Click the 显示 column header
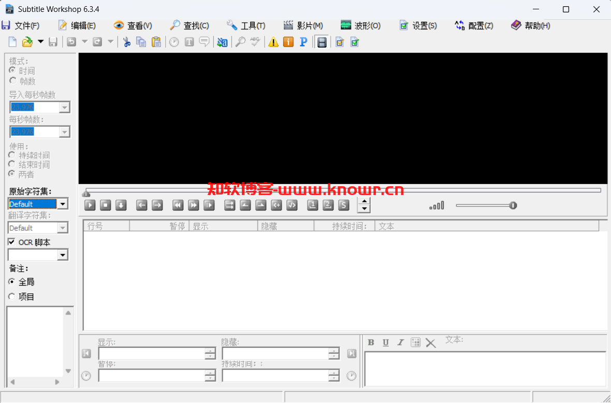Viewport: 611px width, 403px height. tap(223, 226)
